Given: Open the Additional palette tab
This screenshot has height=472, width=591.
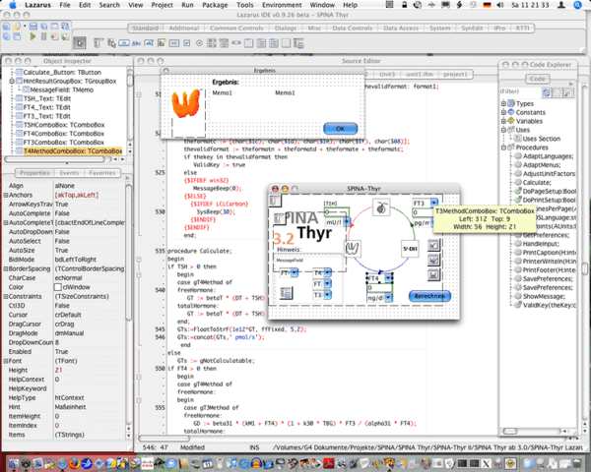Looking at the screenshot, I should (x=183, y=29).
